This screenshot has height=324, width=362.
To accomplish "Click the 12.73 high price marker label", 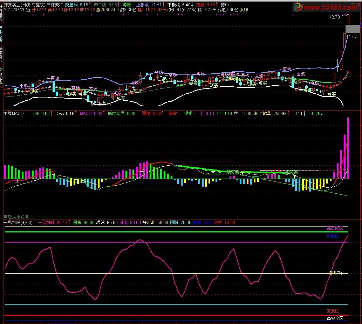I will pyautogui.click(x=334, y=17).
